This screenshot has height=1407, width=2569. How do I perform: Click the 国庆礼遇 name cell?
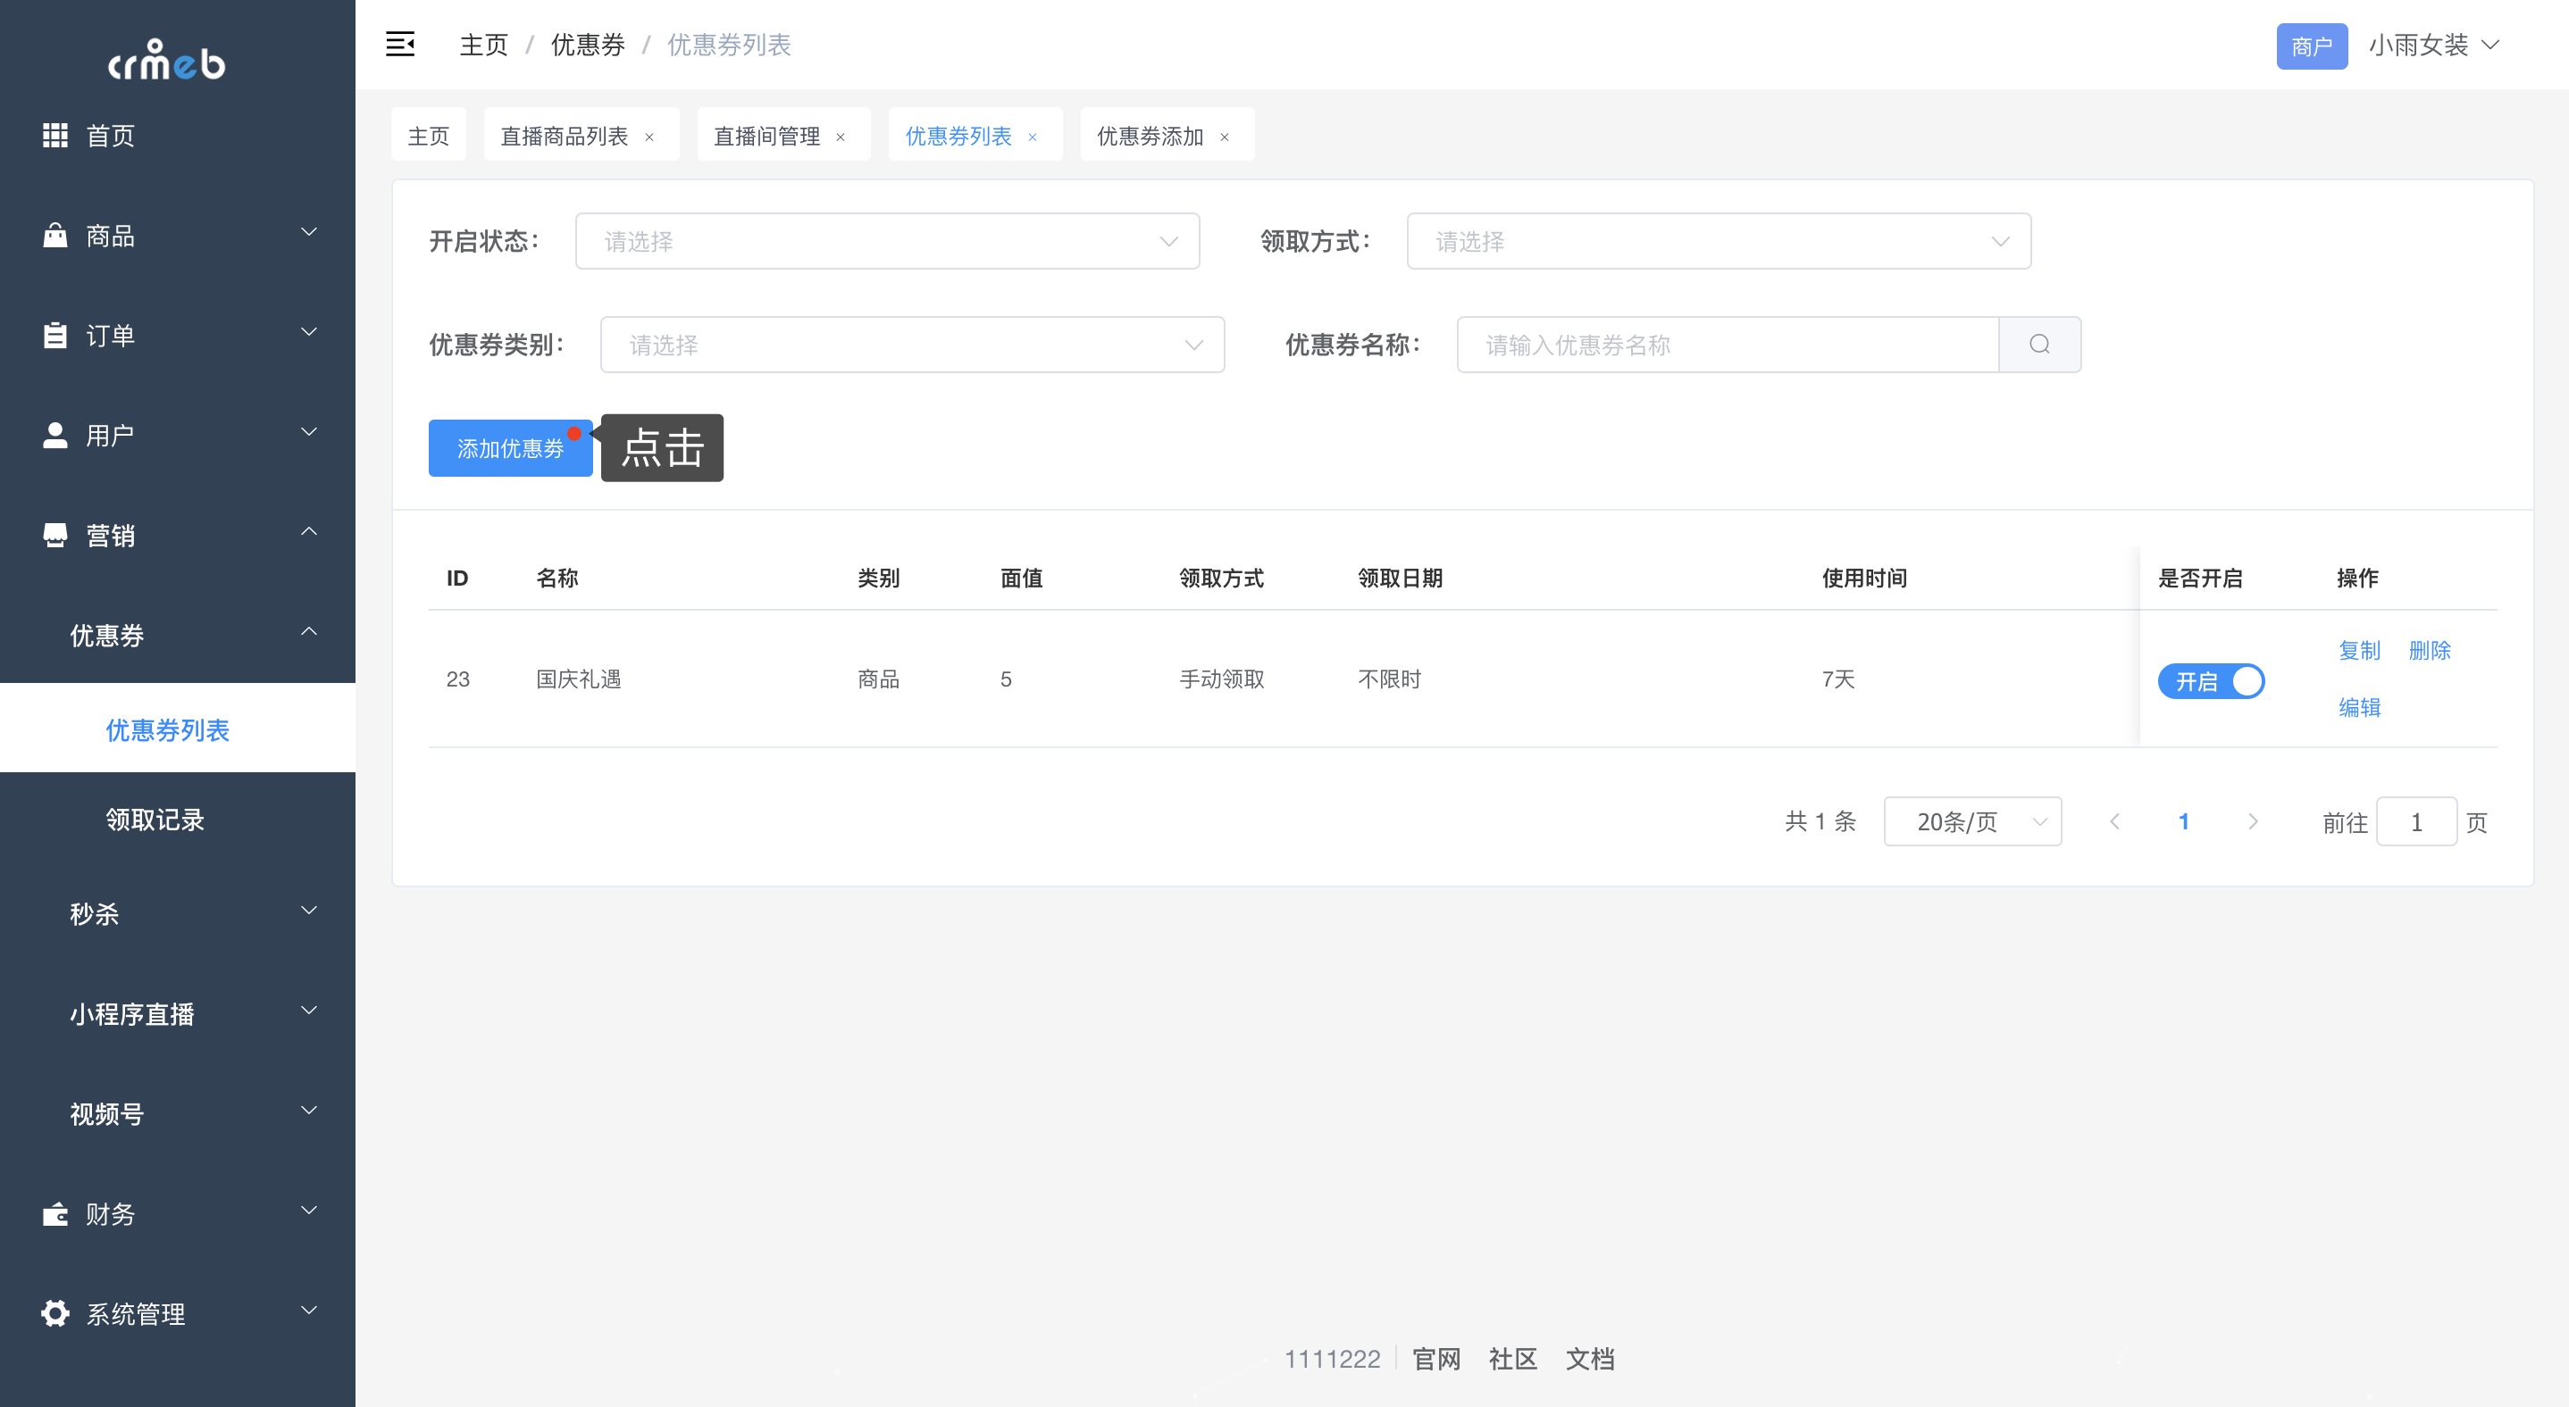click(x=579, y=679)
